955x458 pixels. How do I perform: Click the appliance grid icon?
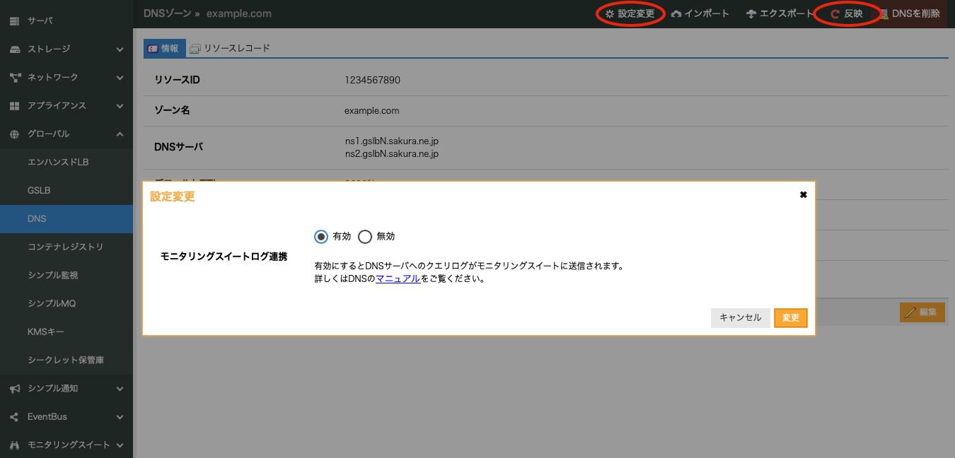pos(14,106)
